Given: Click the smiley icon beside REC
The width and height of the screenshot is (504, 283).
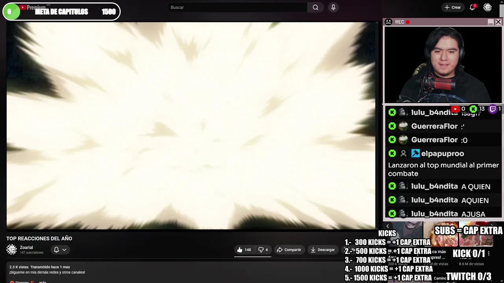Looking at the screenshot, I should (x=388, y=22).
